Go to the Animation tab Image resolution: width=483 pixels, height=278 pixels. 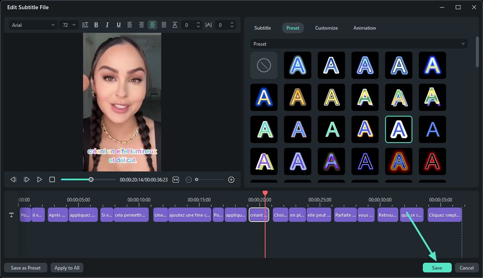click(x=364, y=28)
